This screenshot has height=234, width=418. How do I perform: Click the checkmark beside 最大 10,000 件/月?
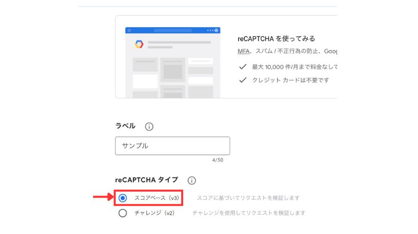pyautogui.click(x=243, y=67)
